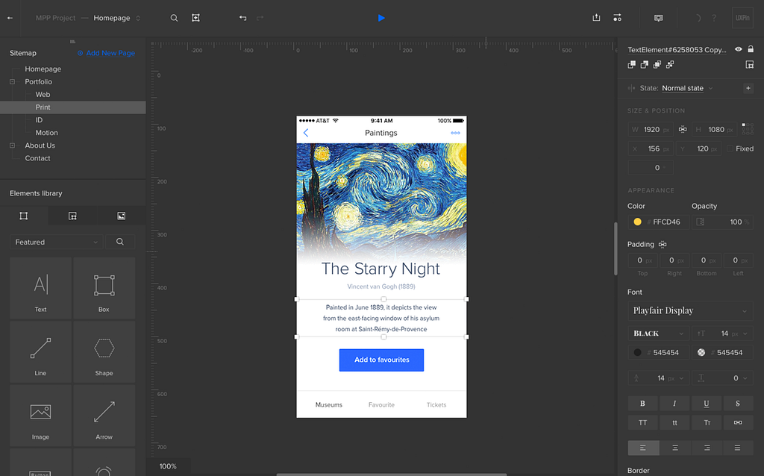Screen dimensions: 764x476
Task: Open the interactions settings icon
Action: (617, 18)
